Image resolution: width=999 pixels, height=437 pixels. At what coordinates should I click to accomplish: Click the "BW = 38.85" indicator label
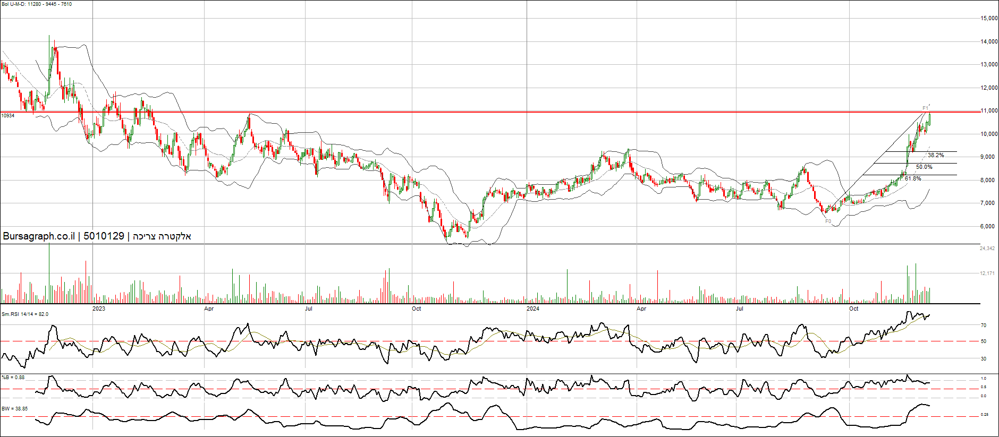[15, 409]
